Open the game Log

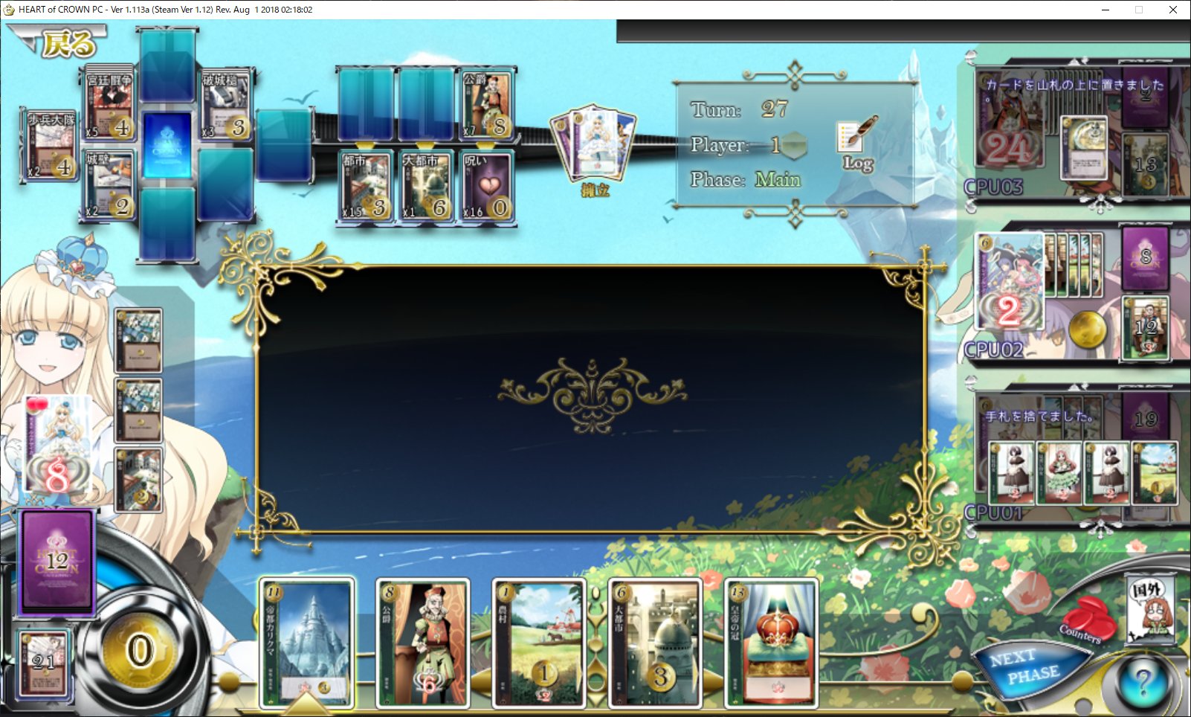[858, 145]
